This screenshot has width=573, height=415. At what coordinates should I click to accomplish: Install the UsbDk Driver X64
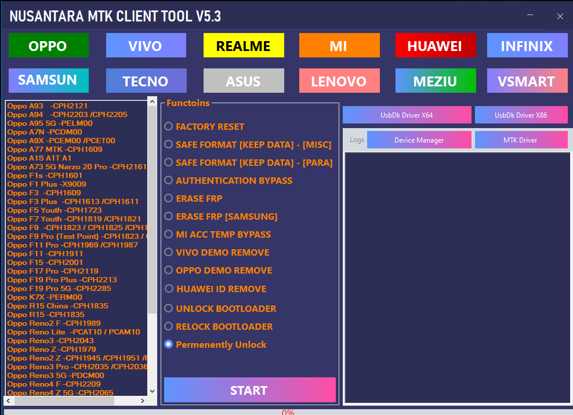pos(407,115)
